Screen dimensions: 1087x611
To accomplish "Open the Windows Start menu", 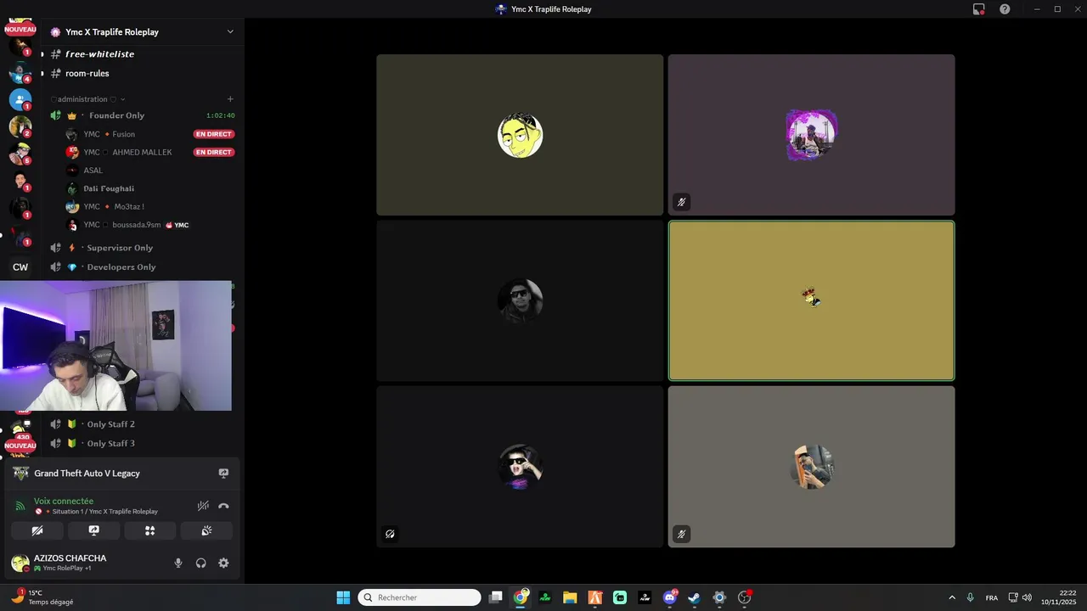I will tap(343, 597).
